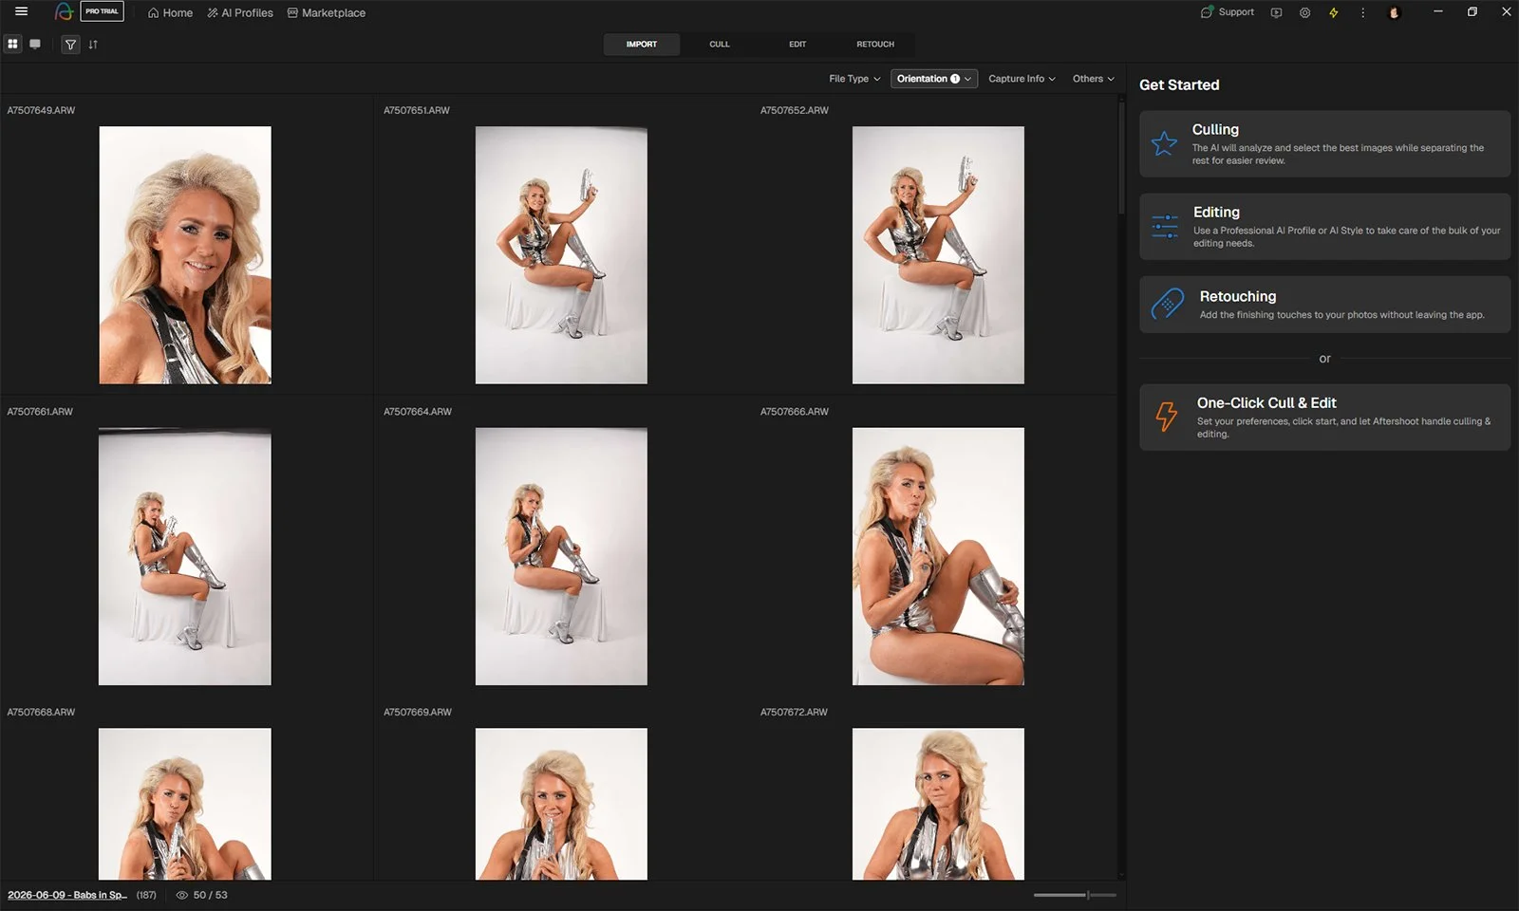Expand the Orientation filter dropdown
Screen dimensions: 1519x911
pyautogui.click(x=934, y=79)
